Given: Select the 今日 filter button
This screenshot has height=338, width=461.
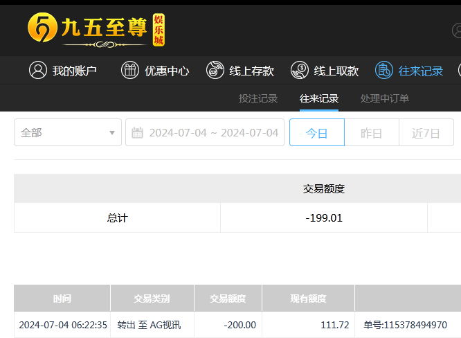Looking at the screenshot, I should pos(317,132).
